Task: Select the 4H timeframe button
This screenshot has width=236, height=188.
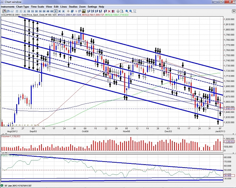Action: pos(48,11)
